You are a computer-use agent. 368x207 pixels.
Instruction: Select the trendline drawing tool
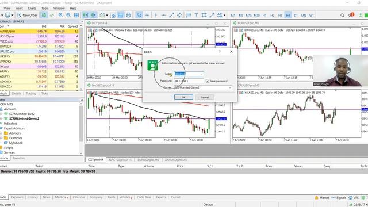[171, 15]
